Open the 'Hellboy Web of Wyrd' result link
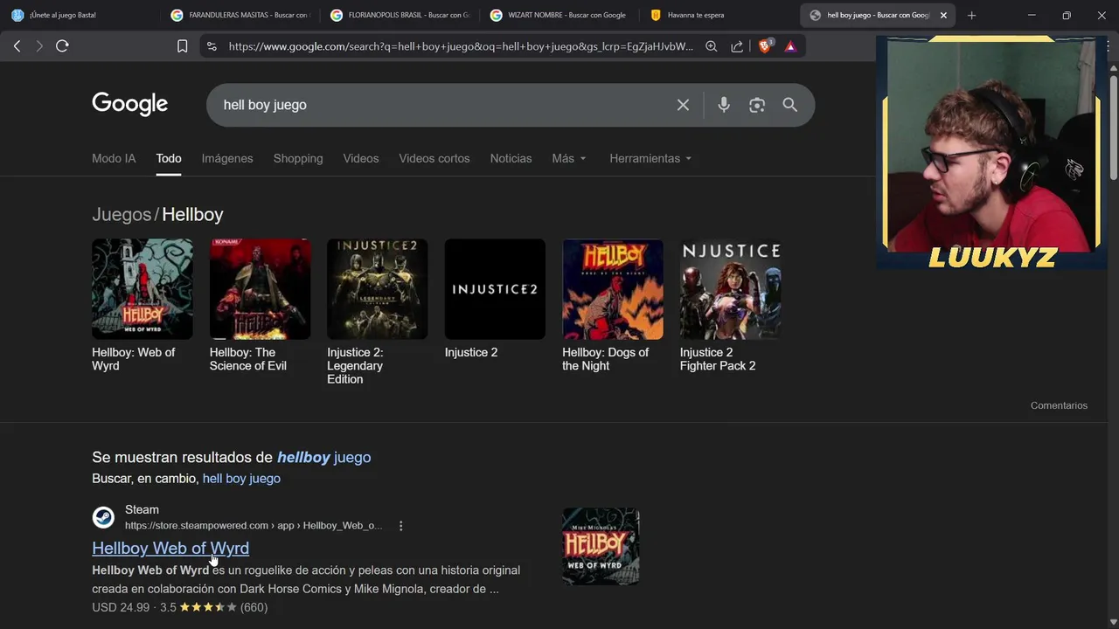The height and width of the screenshot is (629, 1119). (170, 548)
